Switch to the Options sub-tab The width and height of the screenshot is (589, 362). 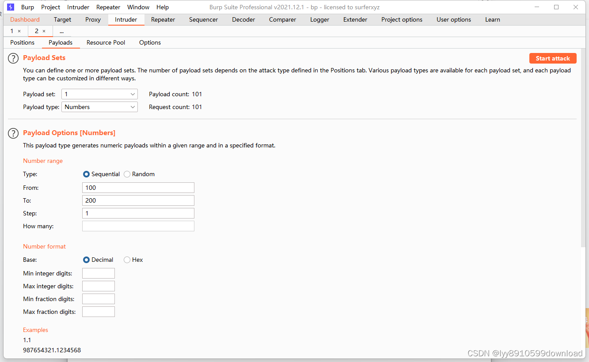[150, 42]
